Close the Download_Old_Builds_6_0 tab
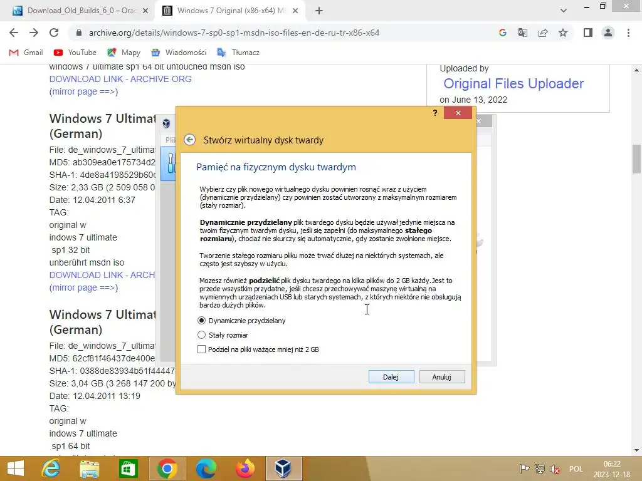 [145, 11]
